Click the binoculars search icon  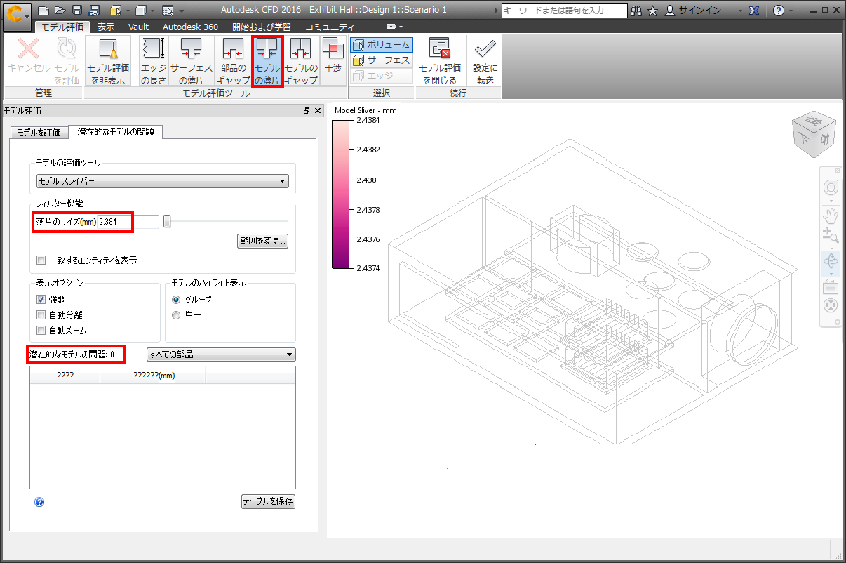click(x=636, y=11)
